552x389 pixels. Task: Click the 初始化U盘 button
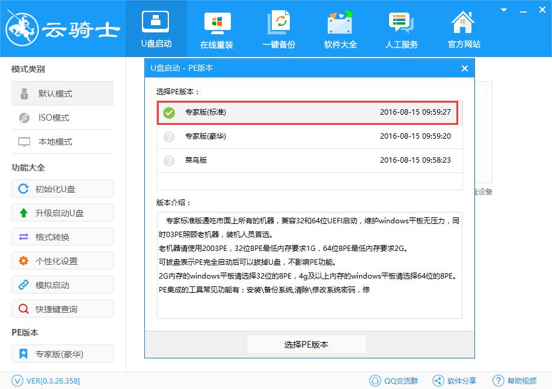(x=63, y=188)
